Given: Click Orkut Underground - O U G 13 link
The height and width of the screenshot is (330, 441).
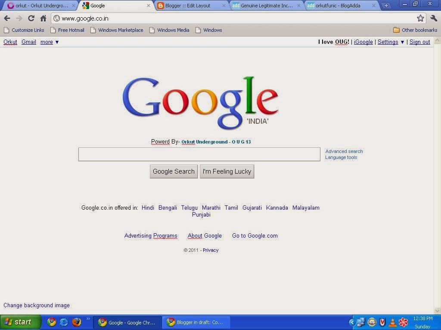Looking at the screenshot, I should coord(216,142).
